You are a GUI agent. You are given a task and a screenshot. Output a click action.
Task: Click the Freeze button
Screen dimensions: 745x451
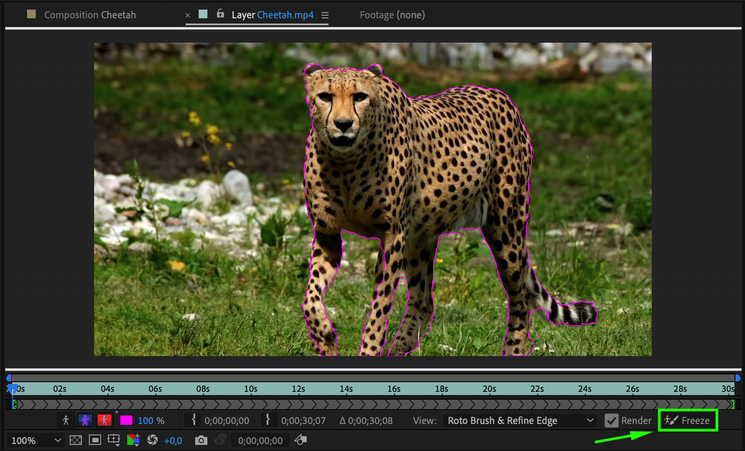coord(687,421)
